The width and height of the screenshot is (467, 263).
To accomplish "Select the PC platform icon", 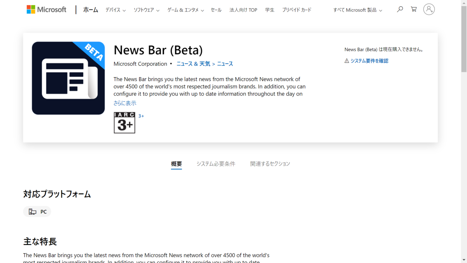I will pos(32,212).
